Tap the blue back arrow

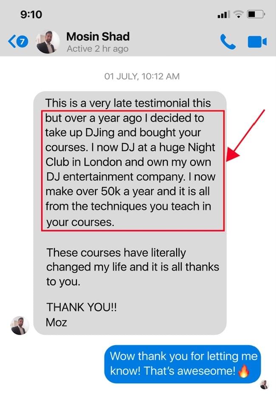tap(11, 41)
